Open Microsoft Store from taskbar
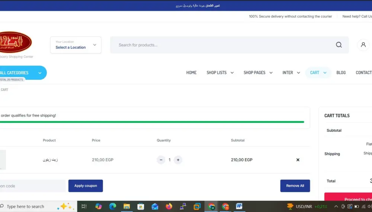The height and width of the screenshot is (212, 372). pos(141,206)
